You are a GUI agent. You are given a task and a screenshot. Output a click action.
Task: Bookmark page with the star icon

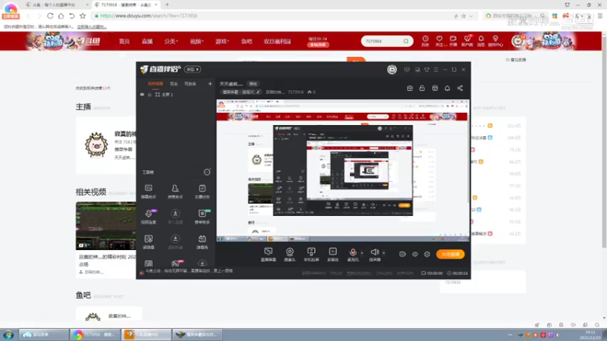(x=83, y=16)
